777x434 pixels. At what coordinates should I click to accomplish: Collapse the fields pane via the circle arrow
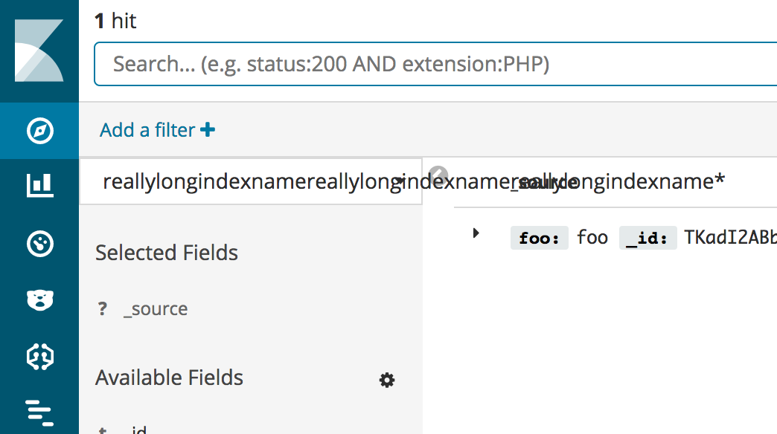click(439, 174)
